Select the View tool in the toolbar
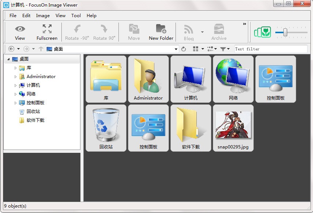This screenshot has width=313, height=213. (x=19, y=32)
